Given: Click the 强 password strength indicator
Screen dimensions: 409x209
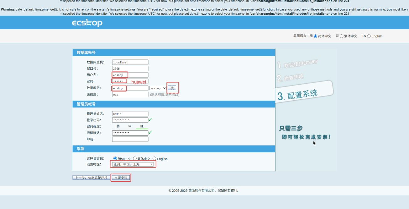Looking at the screenshot, I should (142, 126).
